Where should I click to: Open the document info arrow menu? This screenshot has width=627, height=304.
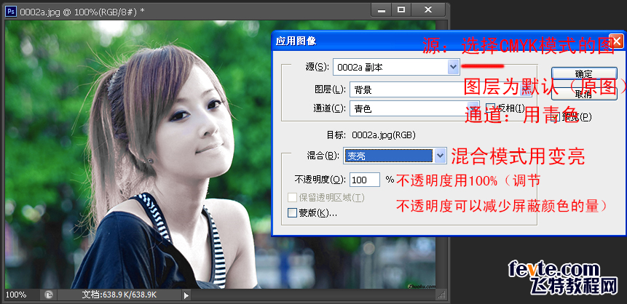pyautogui.click(x=186, y=295)
